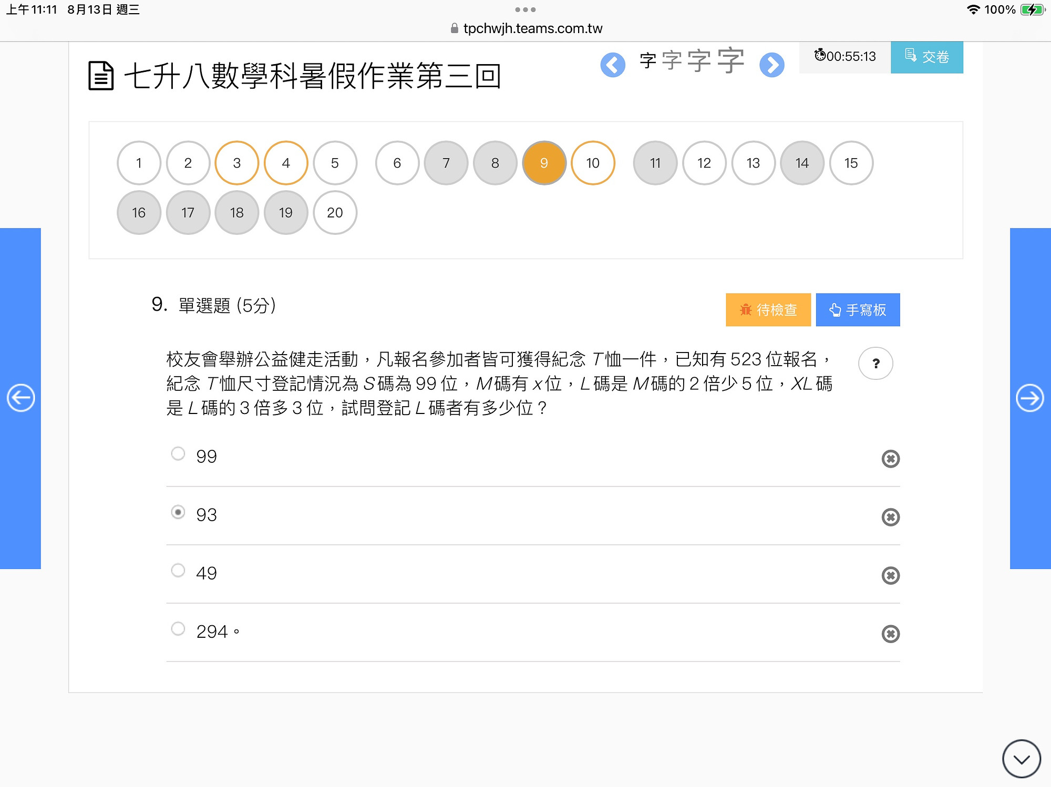Jump to question 12
This screenshot has height=787, width=1051.
tap(704, 163)
